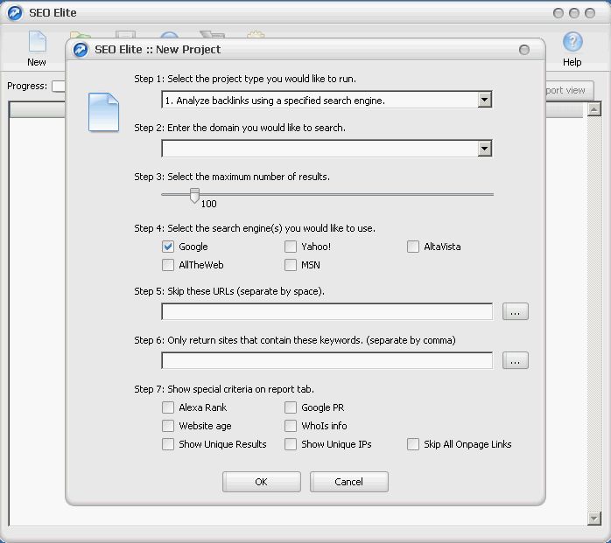Toggle Show Unique Results checkbox

(x=168, y=444)
